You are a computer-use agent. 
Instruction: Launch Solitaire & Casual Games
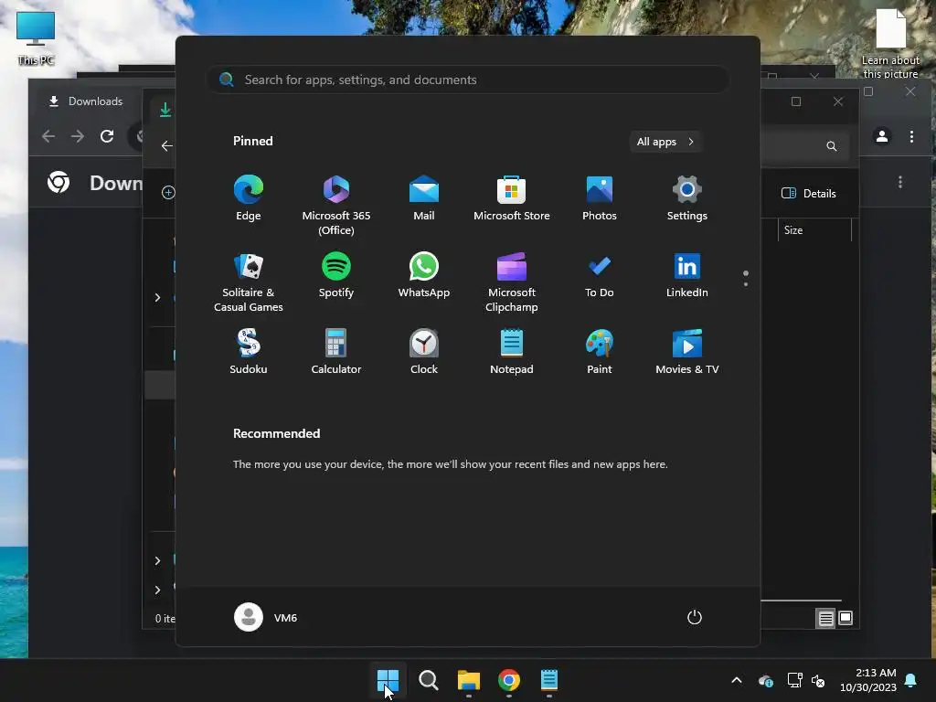(249, 282)
